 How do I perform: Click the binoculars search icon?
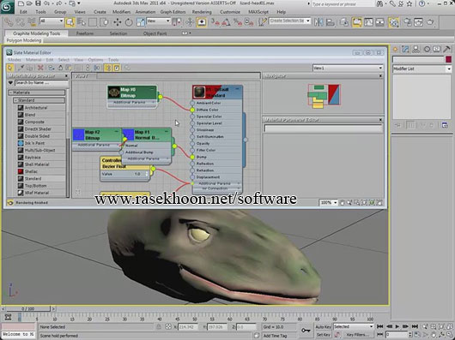click(x=379, y=3)
